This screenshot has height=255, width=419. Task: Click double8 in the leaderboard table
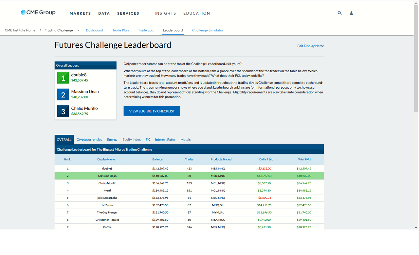click(x=107, y=169)
